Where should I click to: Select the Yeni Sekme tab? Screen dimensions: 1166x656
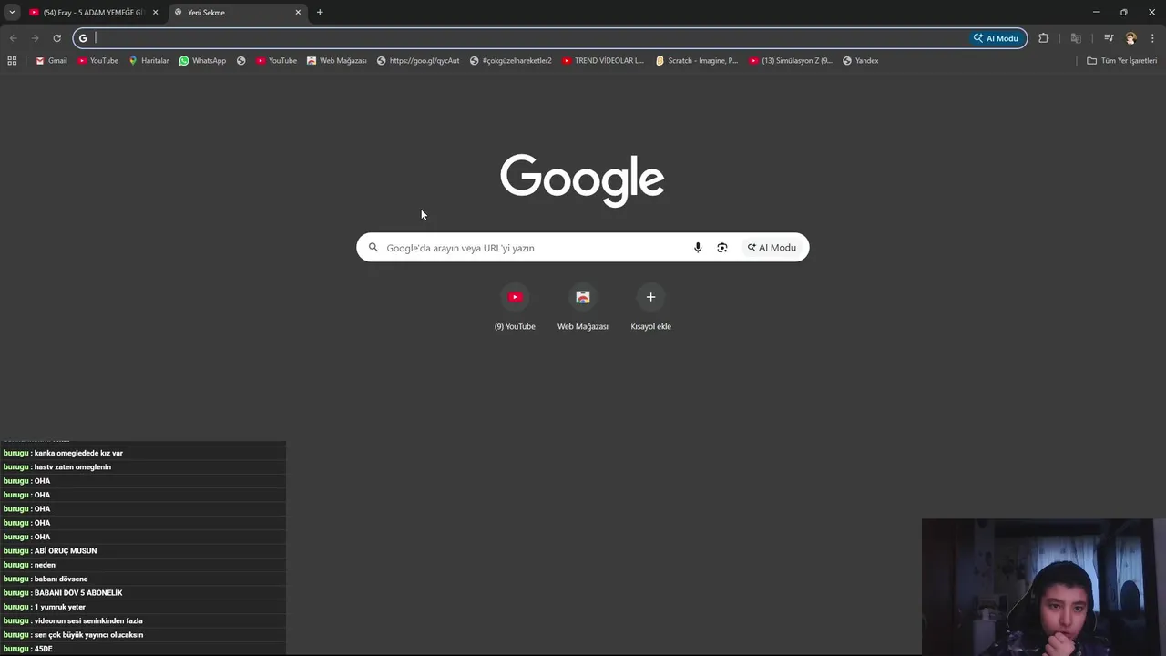coord(237,13)
